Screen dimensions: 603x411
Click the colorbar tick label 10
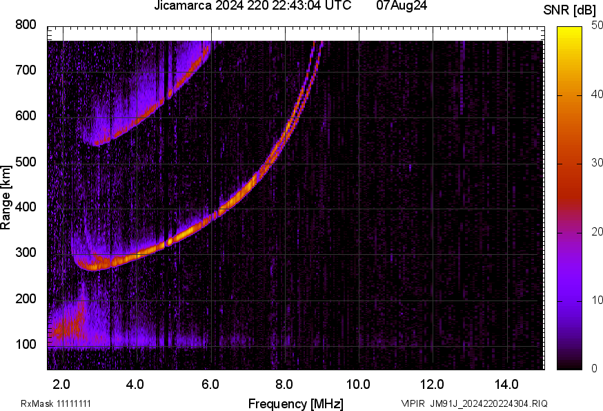pyautogui.click(x=597, y=300)
